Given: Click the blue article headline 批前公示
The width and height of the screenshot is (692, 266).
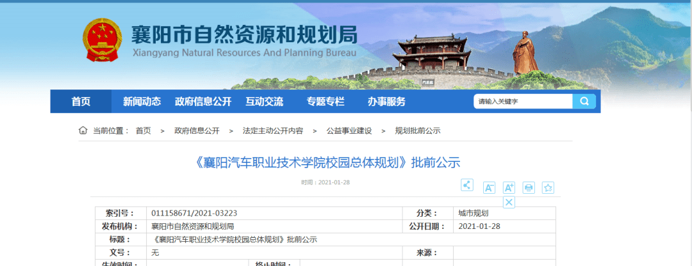Looking at the screenshot, I should pyautogui.click(x=327, y=163).
